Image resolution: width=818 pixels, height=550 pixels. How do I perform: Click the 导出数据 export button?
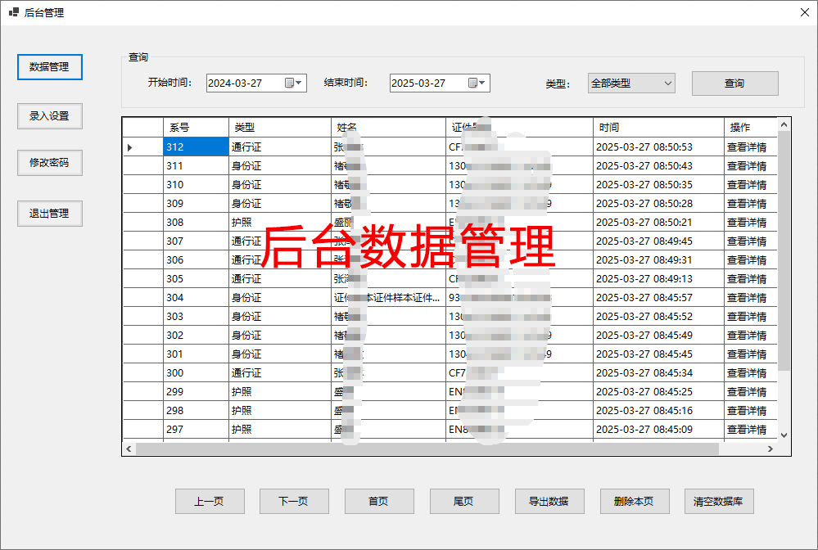pos(549,501)
